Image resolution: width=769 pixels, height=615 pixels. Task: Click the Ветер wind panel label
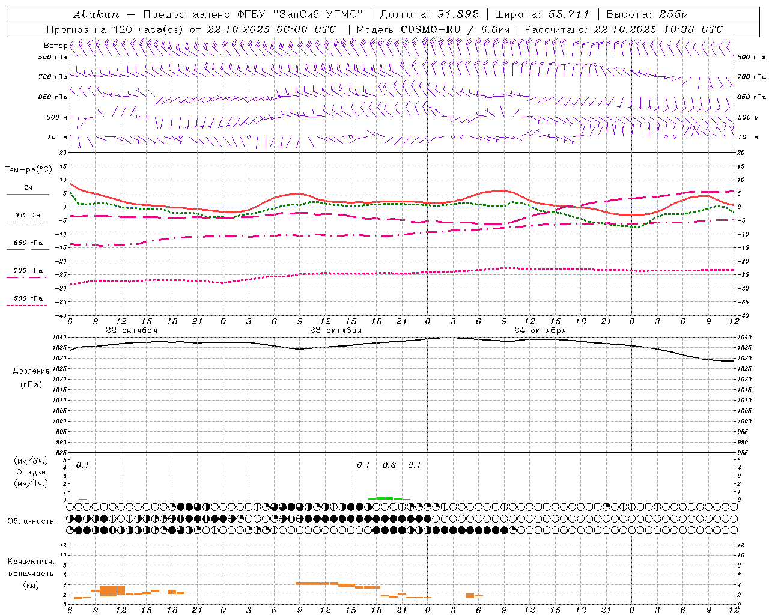coord(55,46)
